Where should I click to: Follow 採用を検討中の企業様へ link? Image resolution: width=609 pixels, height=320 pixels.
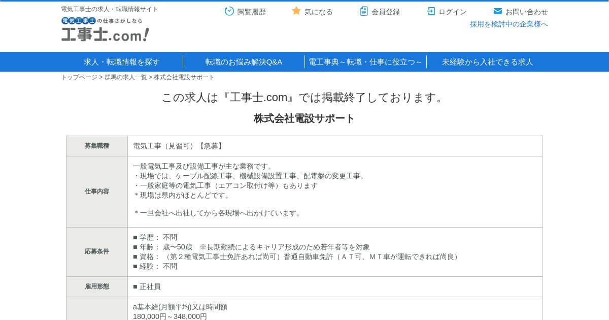509,24
